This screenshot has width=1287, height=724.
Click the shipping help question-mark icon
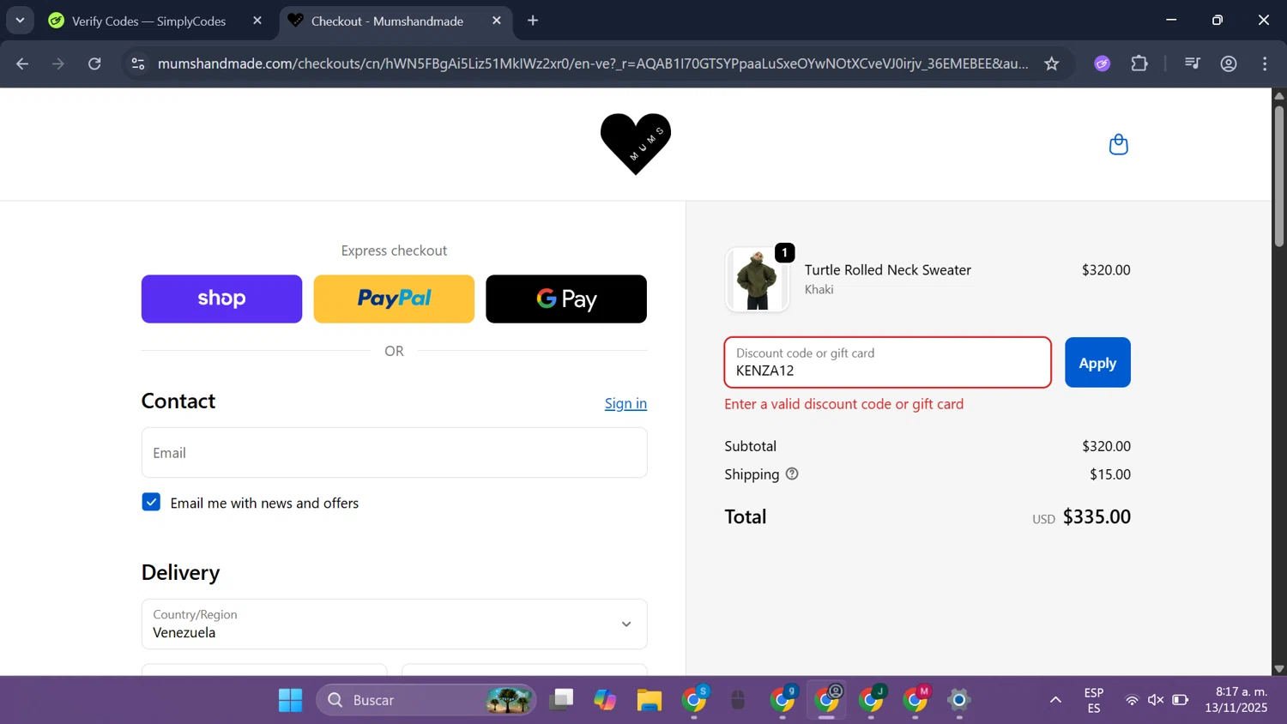tap(792, 474)
